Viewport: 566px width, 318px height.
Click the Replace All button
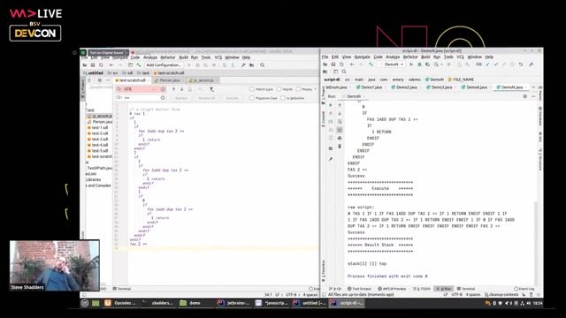[x=207, y=98]
